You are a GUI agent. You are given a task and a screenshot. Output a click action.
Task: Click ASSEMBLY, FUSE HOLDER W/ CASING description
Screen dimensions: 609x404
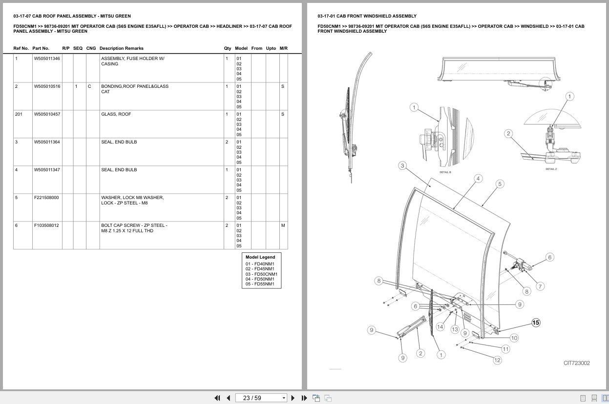(x=133, y=61)
